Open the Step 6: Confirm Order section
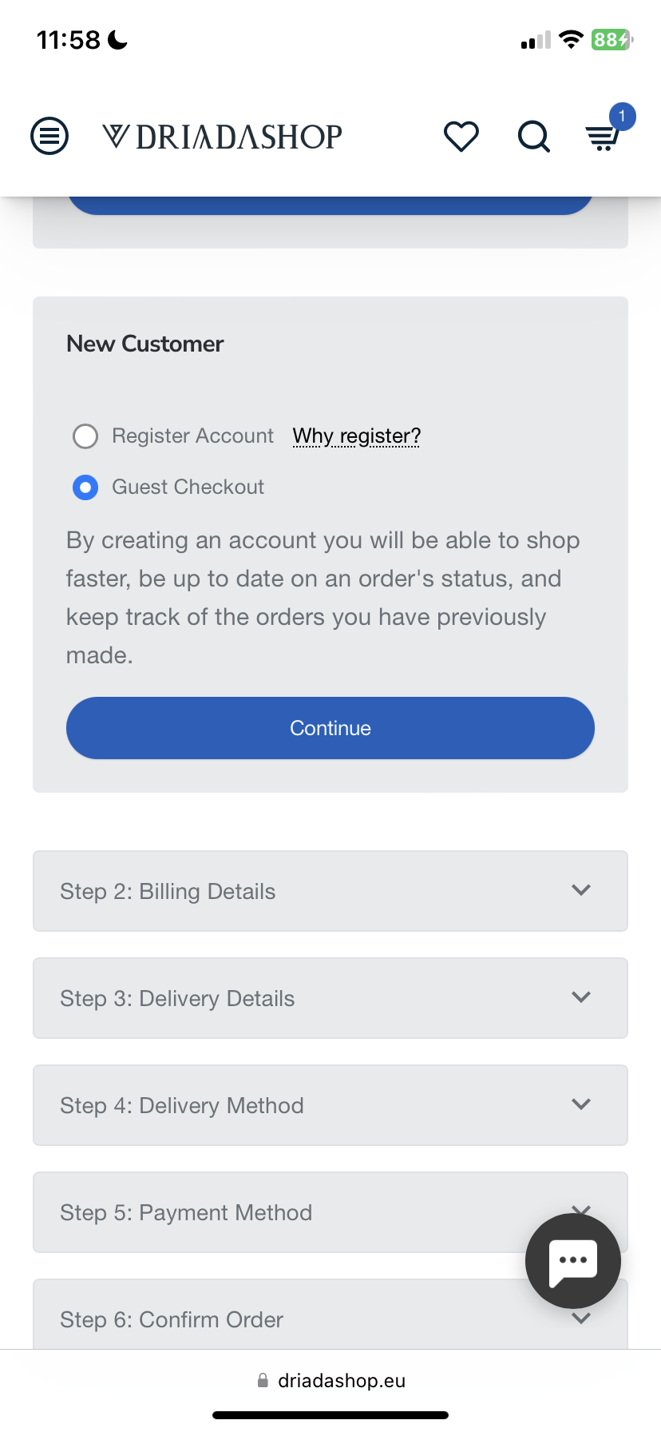 [172, 1319]
